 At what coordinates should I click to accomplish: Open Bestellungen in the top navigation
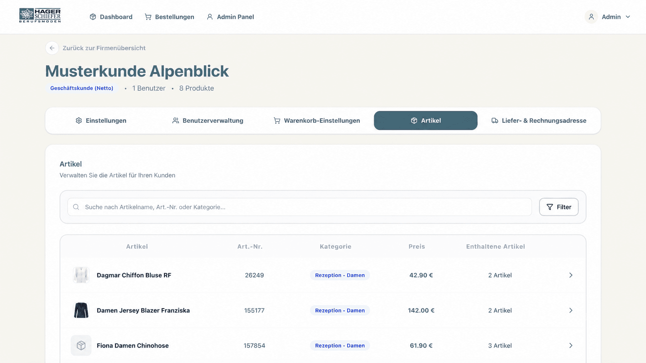click(x=170, y=17)
